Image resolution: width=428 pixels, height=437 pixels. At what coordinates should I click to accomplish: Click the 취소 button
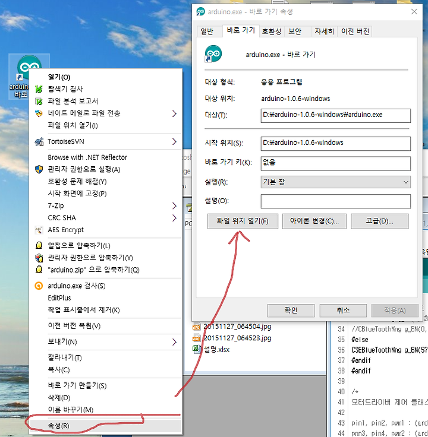343,311
